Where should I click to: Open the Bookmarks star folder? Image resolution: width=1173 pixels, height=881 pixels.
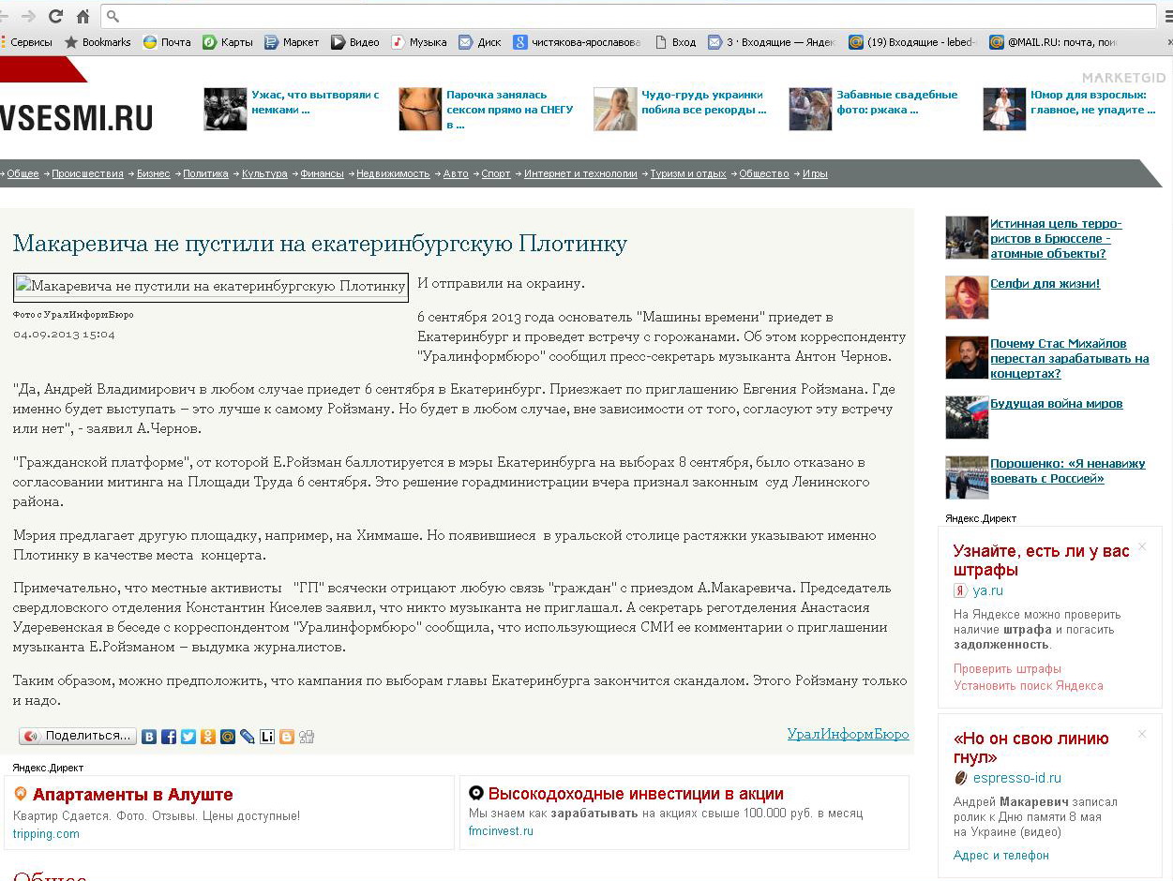pyautogui.click(x=98, y=42)
